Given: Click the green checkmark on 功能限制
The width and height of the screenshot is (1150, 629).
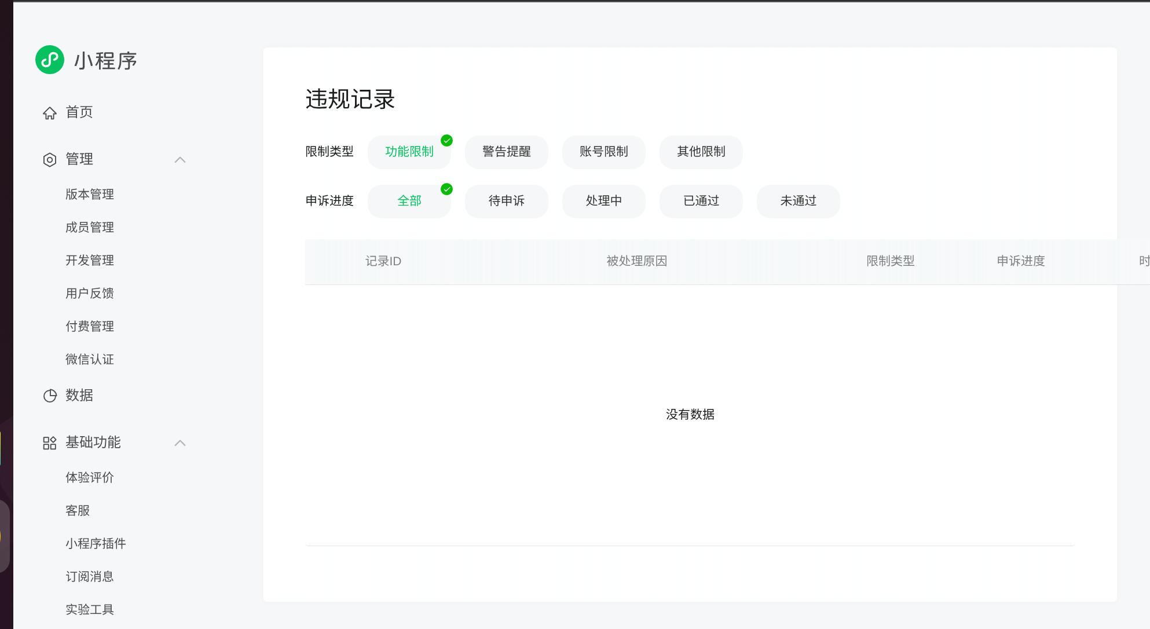Looking at the screenshot, I should tap(446, 141).
